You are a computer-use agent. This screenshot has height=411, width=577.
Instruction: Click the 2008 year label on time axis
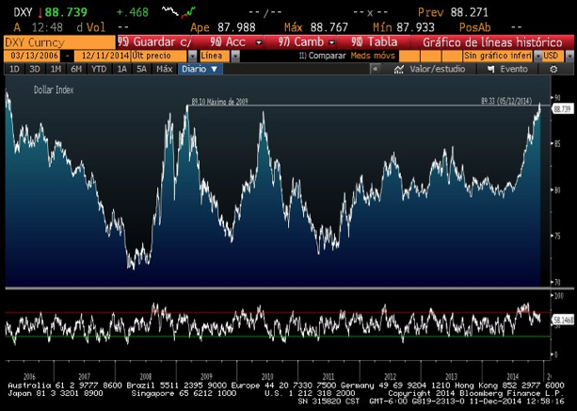pyautogui.click(x=145, y=377)
